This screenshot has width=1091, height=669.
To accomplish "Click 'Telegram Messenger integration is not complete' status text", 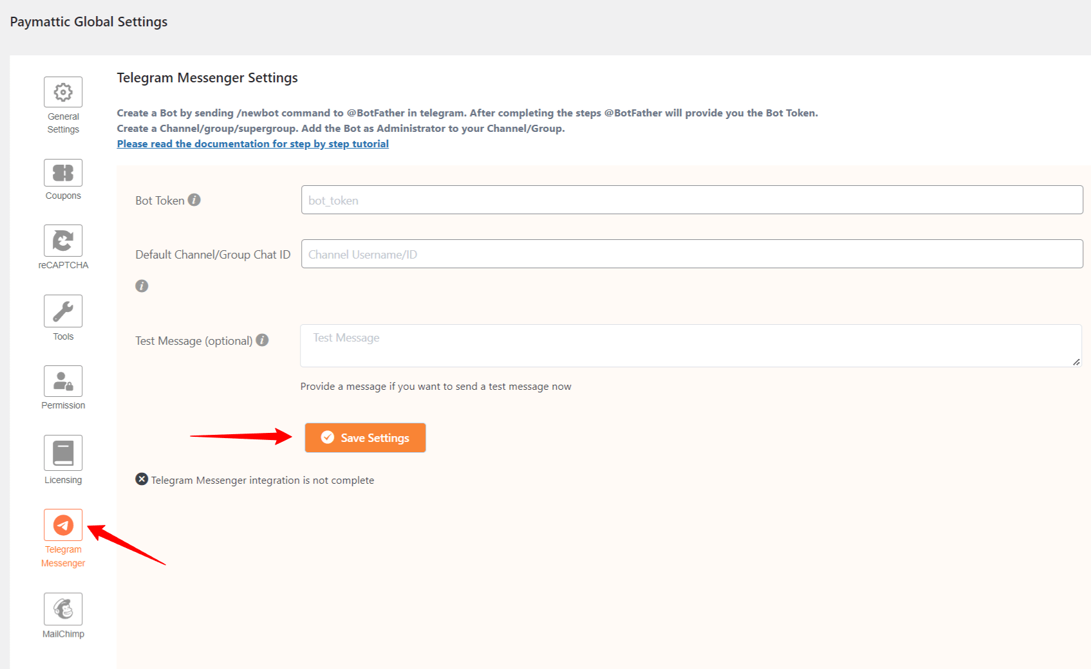I will [x=263, y=481].
